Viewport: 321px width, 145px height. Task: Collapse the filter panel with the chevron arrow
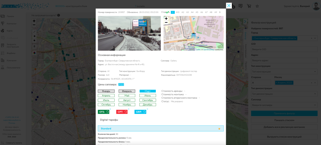click(x=245, y=21)
